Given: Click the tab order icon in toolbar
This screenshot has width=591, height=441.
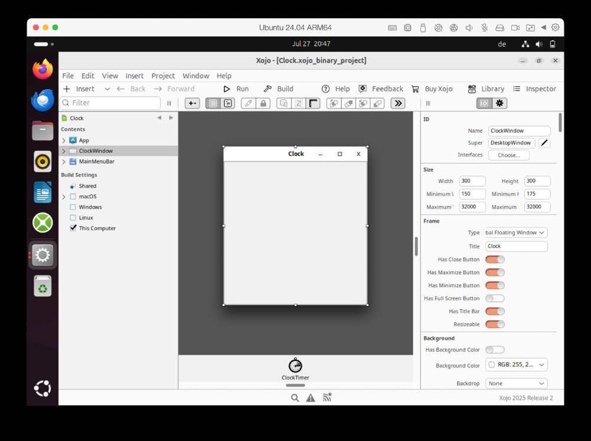Looking at the screenshot, I should pos(298,103).
